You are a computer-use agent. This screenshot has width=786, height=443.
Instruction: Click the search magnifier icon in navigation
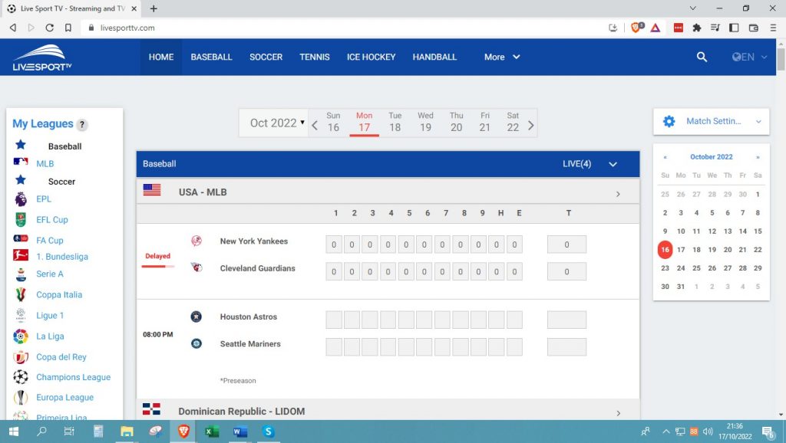[701, 56]
